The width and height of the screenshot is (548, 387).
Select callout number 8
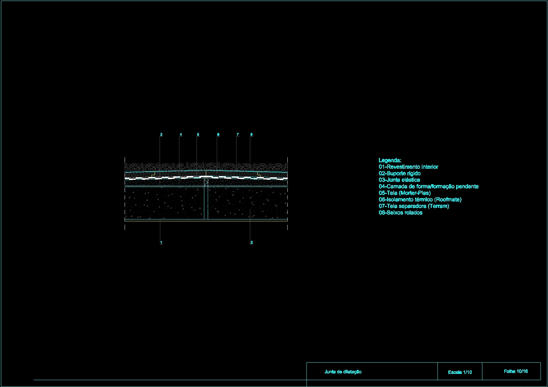[251, 134]
